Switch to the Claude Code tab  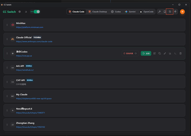(76, 12)
